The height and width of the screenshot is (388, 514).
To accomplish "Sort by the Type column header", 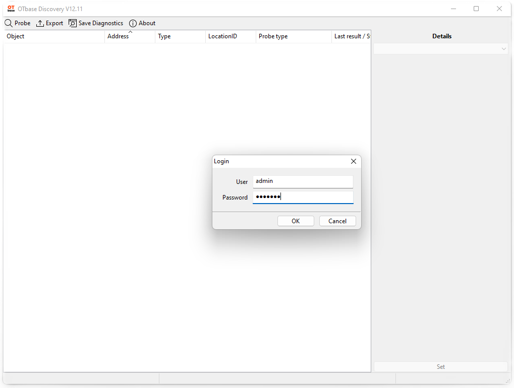I will click(x=180, y=36).
